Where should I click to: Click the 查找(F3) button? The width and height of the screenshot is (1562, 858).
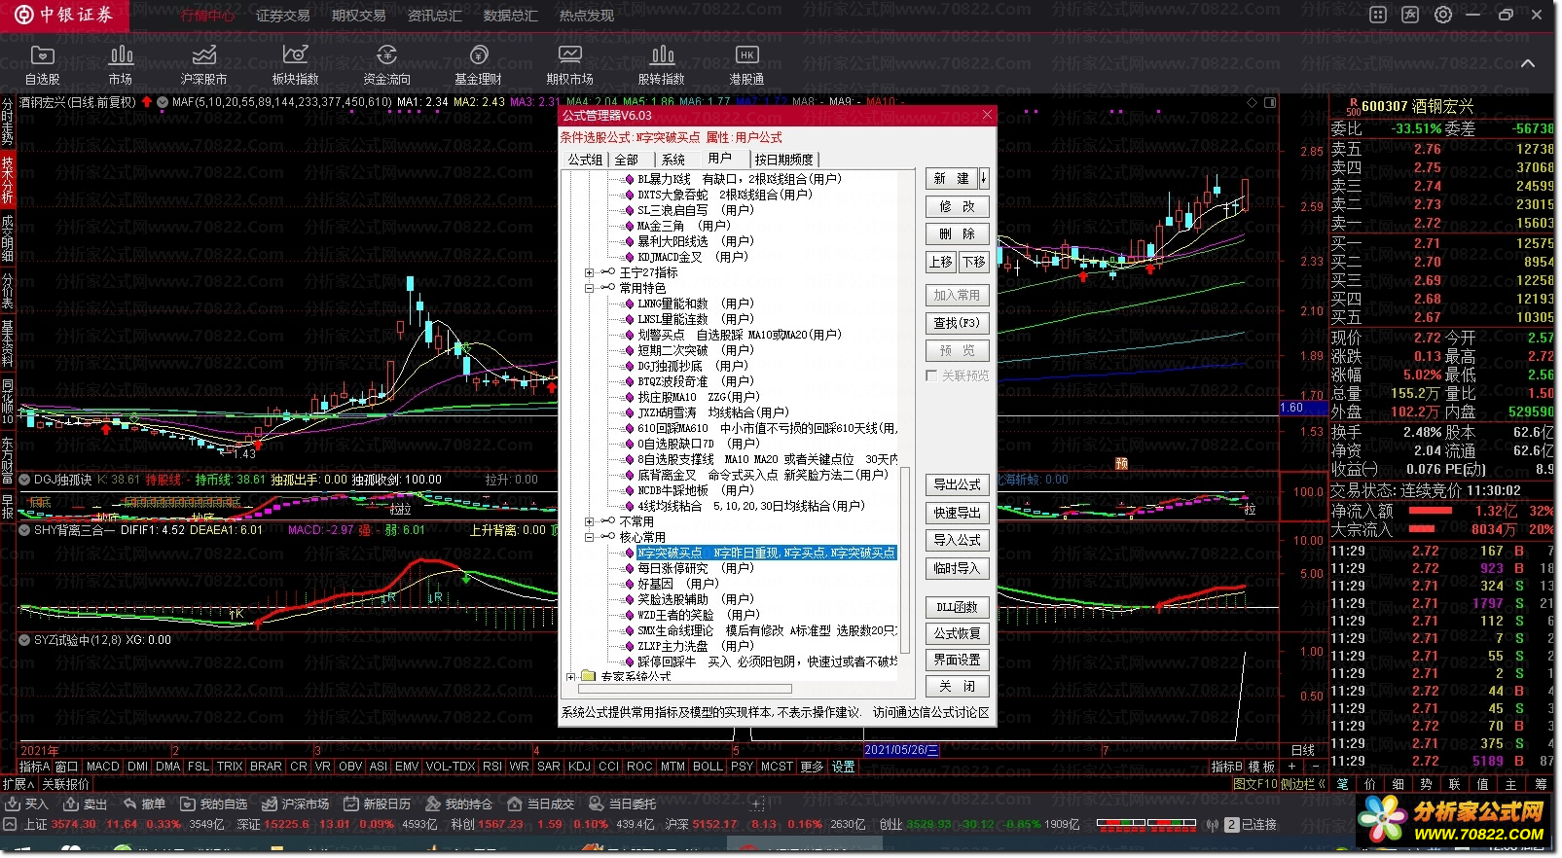click(x=958, y=323)
